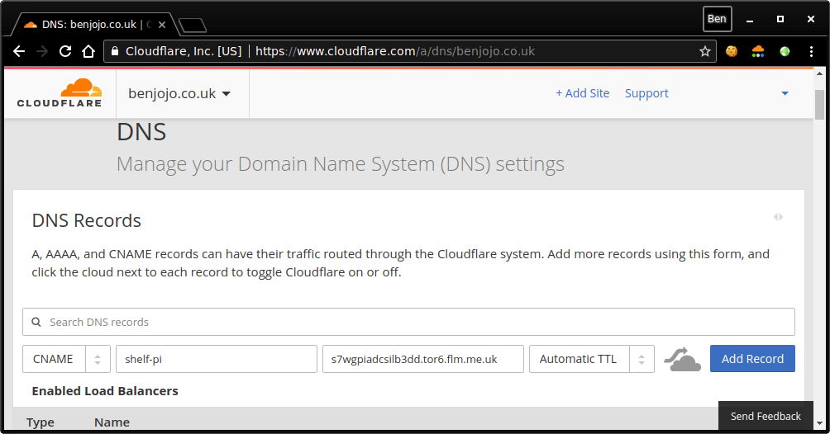Go to browser home page

pos(88,51)
